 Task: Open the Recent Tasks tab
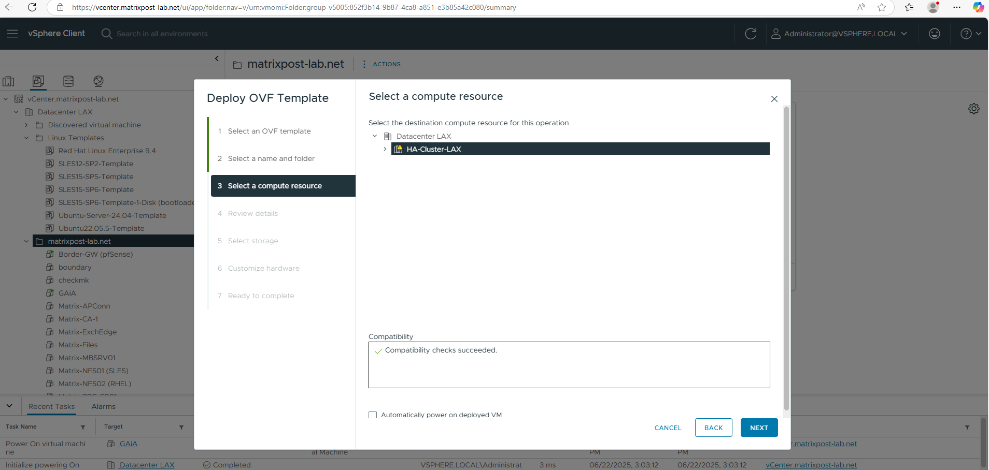pos(51,406)
